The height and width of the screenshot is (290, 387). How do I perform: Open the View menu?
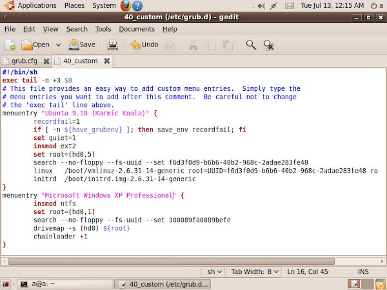click(50, 29)
